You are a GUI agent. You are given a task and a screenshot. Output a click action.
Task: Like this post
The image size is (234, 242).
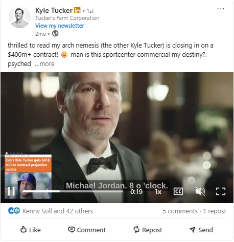[31, 230]
